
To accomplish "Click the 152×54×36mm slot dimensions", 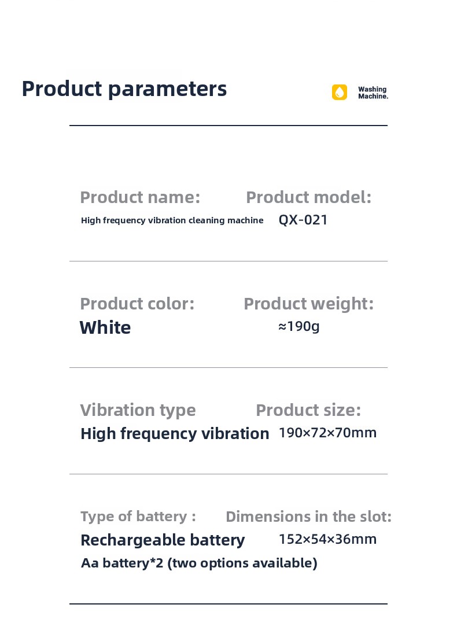I will click(x=327, y=539).
